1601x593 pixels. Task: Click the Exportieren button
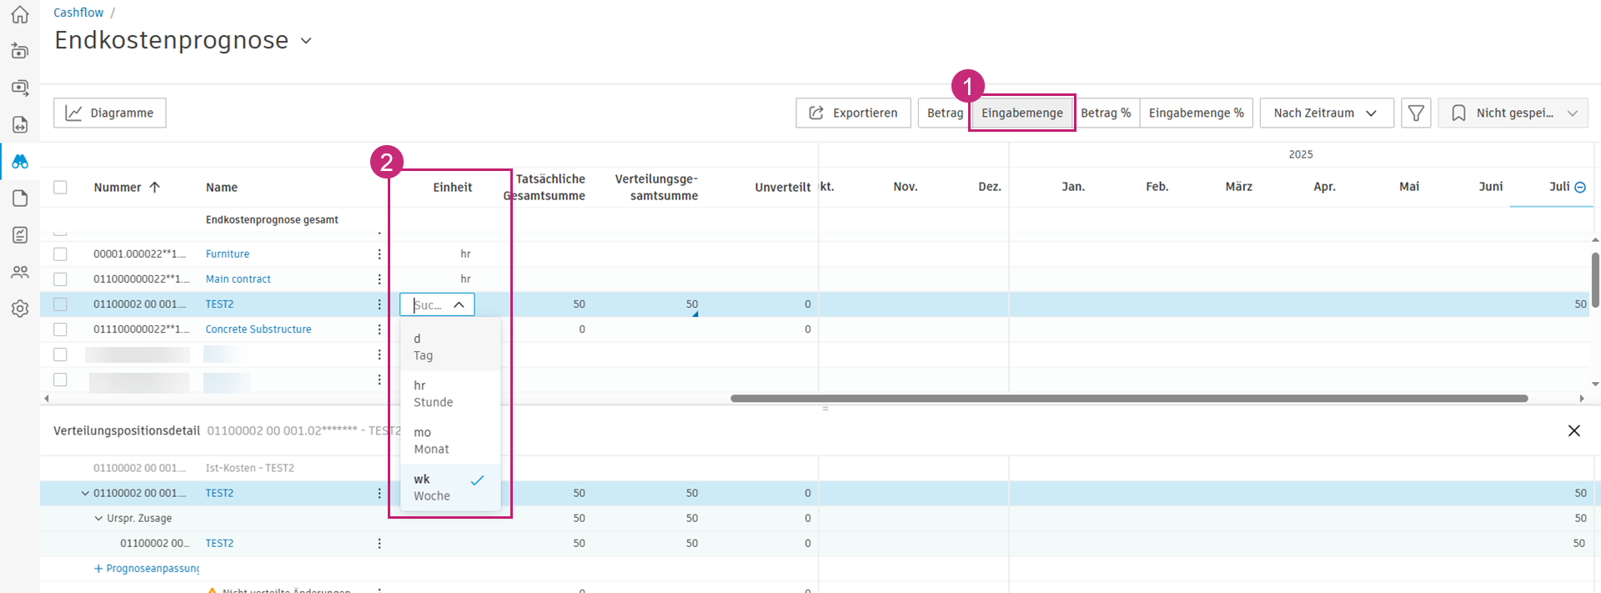[x=853, y=113]
